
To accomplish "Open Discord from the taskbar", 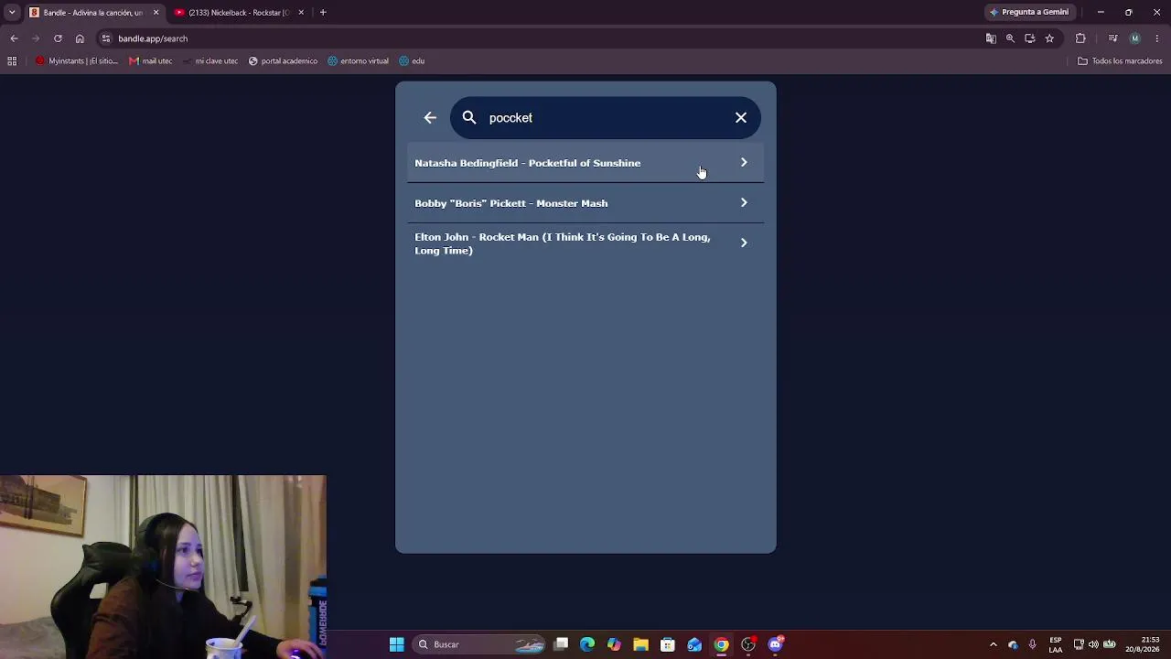I will pos(776,644).
